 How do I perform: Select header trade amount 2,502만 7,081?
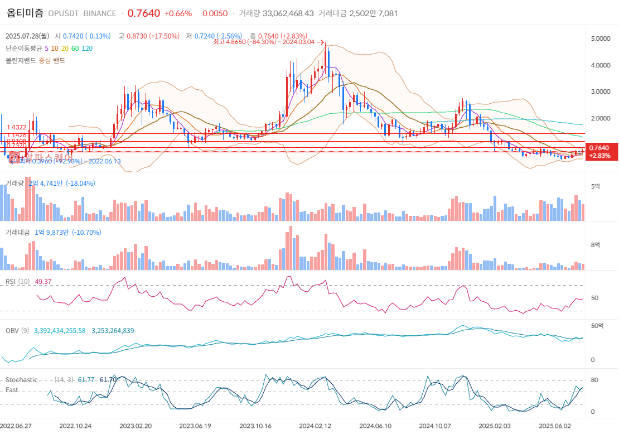point(374,13)
